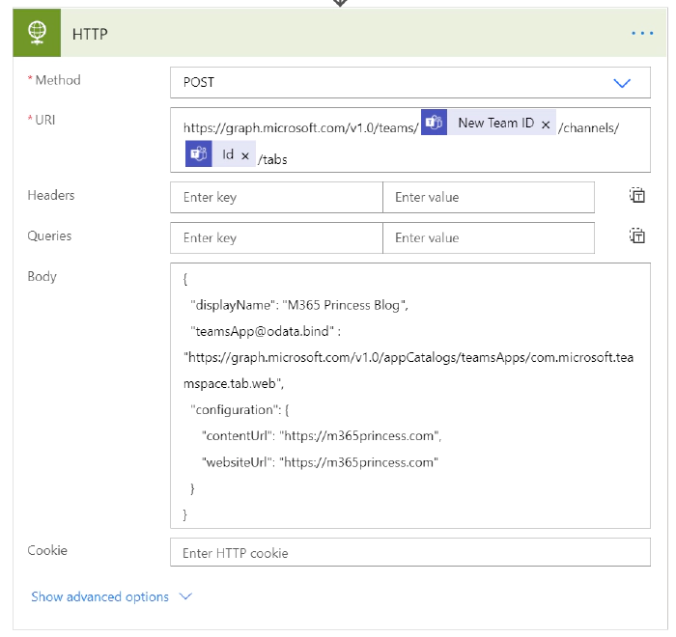The height and width of the screenshot is (637, 676).
Task: Click the Queries Enter key field
Action: click(276, 237)
